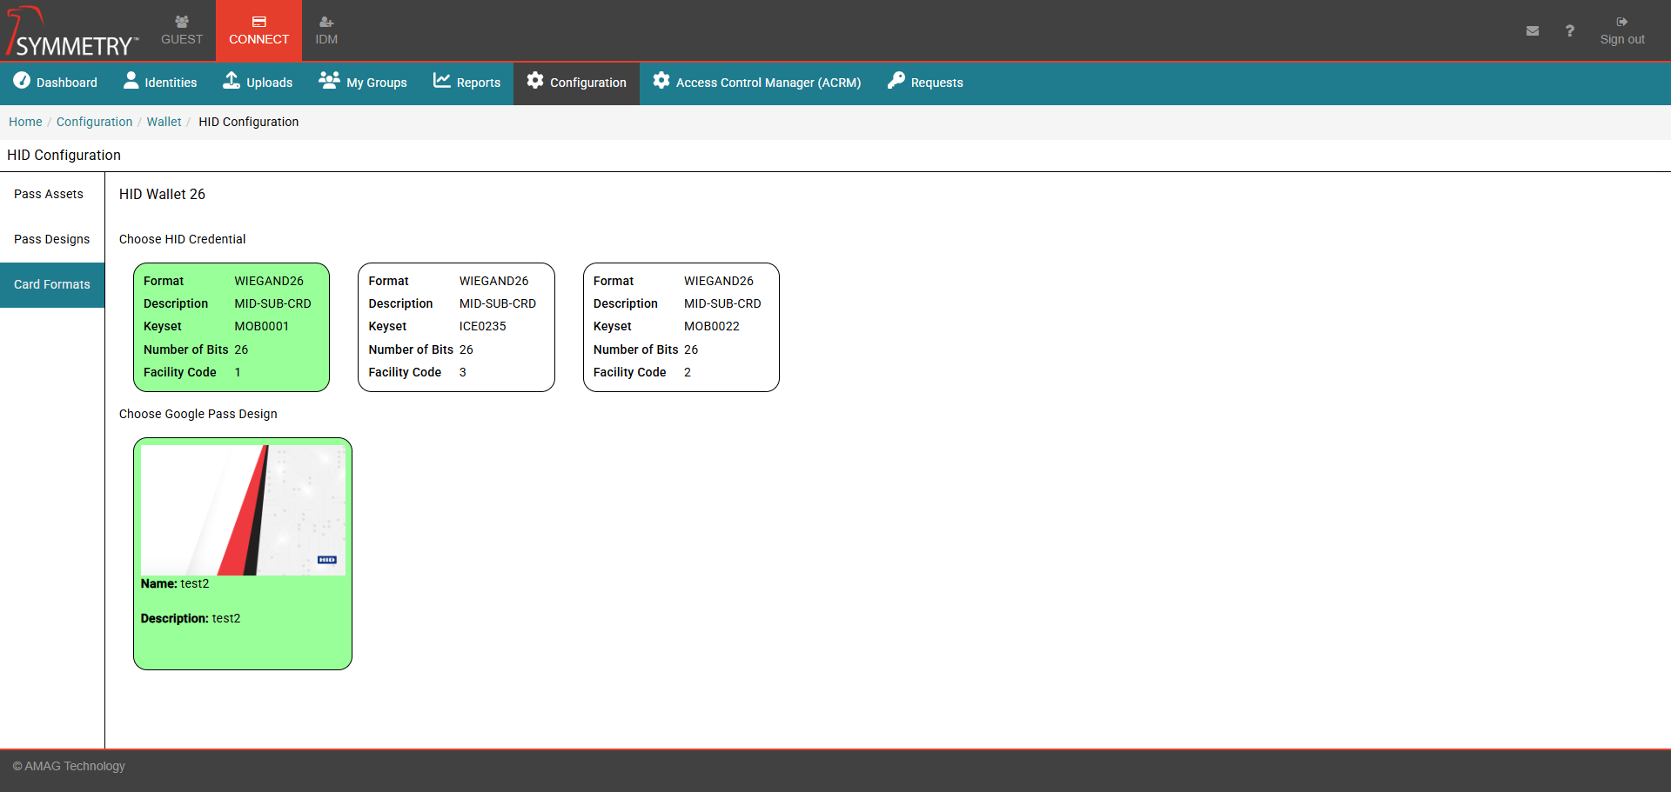Click the Reports chart icon
This screenshot has width=1671, height=792.
(442, 80)
